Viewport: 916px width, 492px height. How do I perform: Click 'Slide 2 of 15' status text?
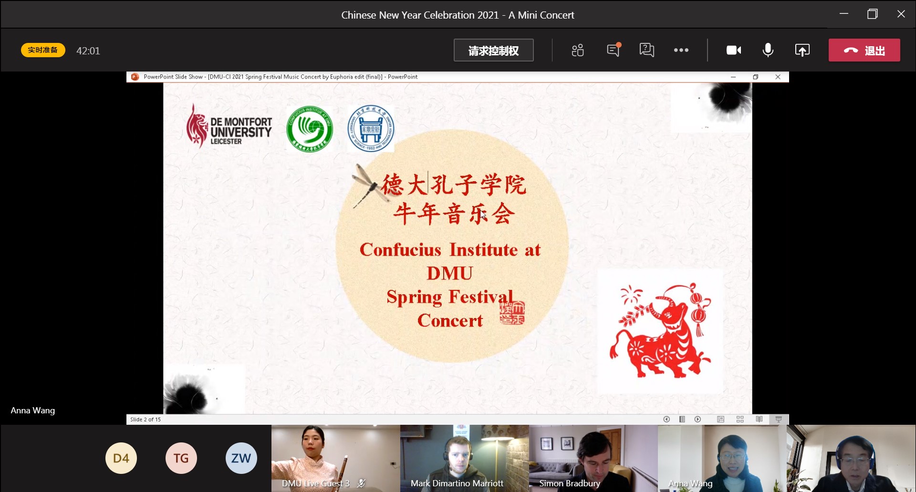coord(146,420)
